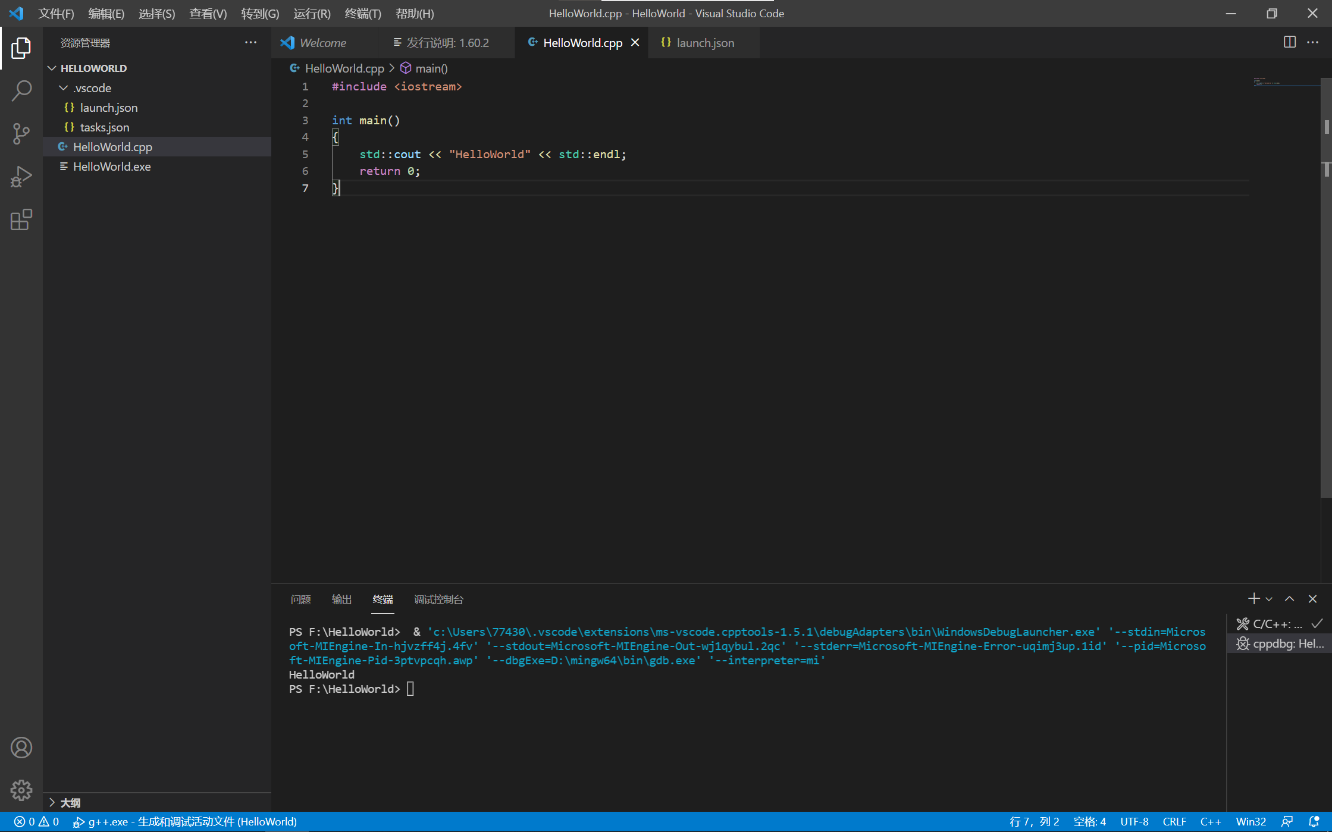Open the Explorer view in activity bar

[x=21, y=48]
